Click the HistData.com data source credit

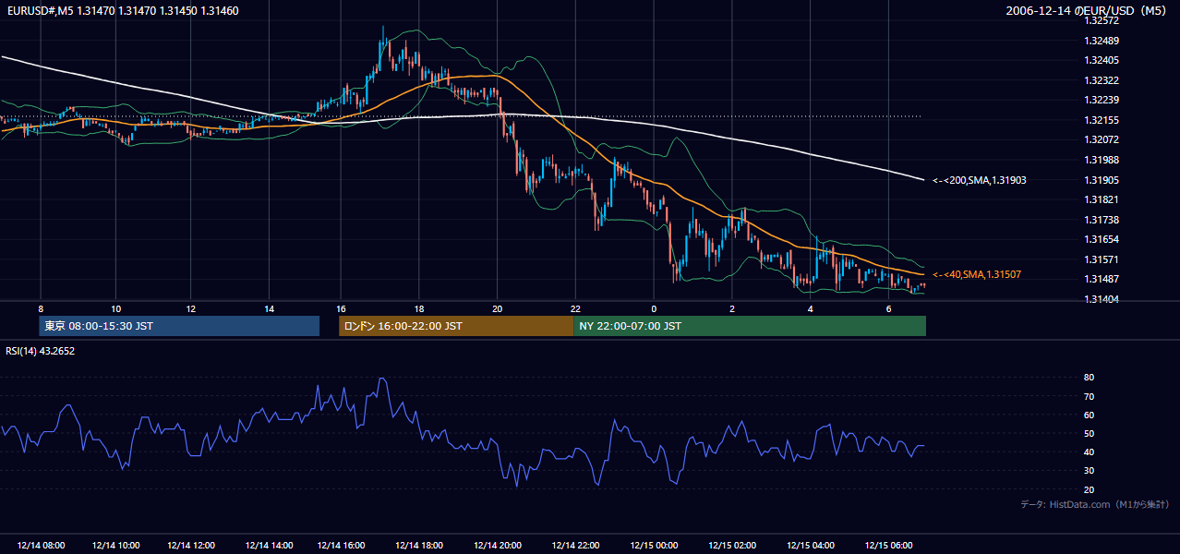[x=1095, y=504]
